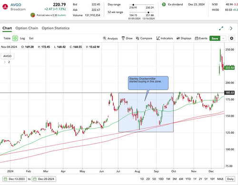The height and width of the screenshot is (185, 238).
Task: Open the Draw tools
Action: (127, 39)
